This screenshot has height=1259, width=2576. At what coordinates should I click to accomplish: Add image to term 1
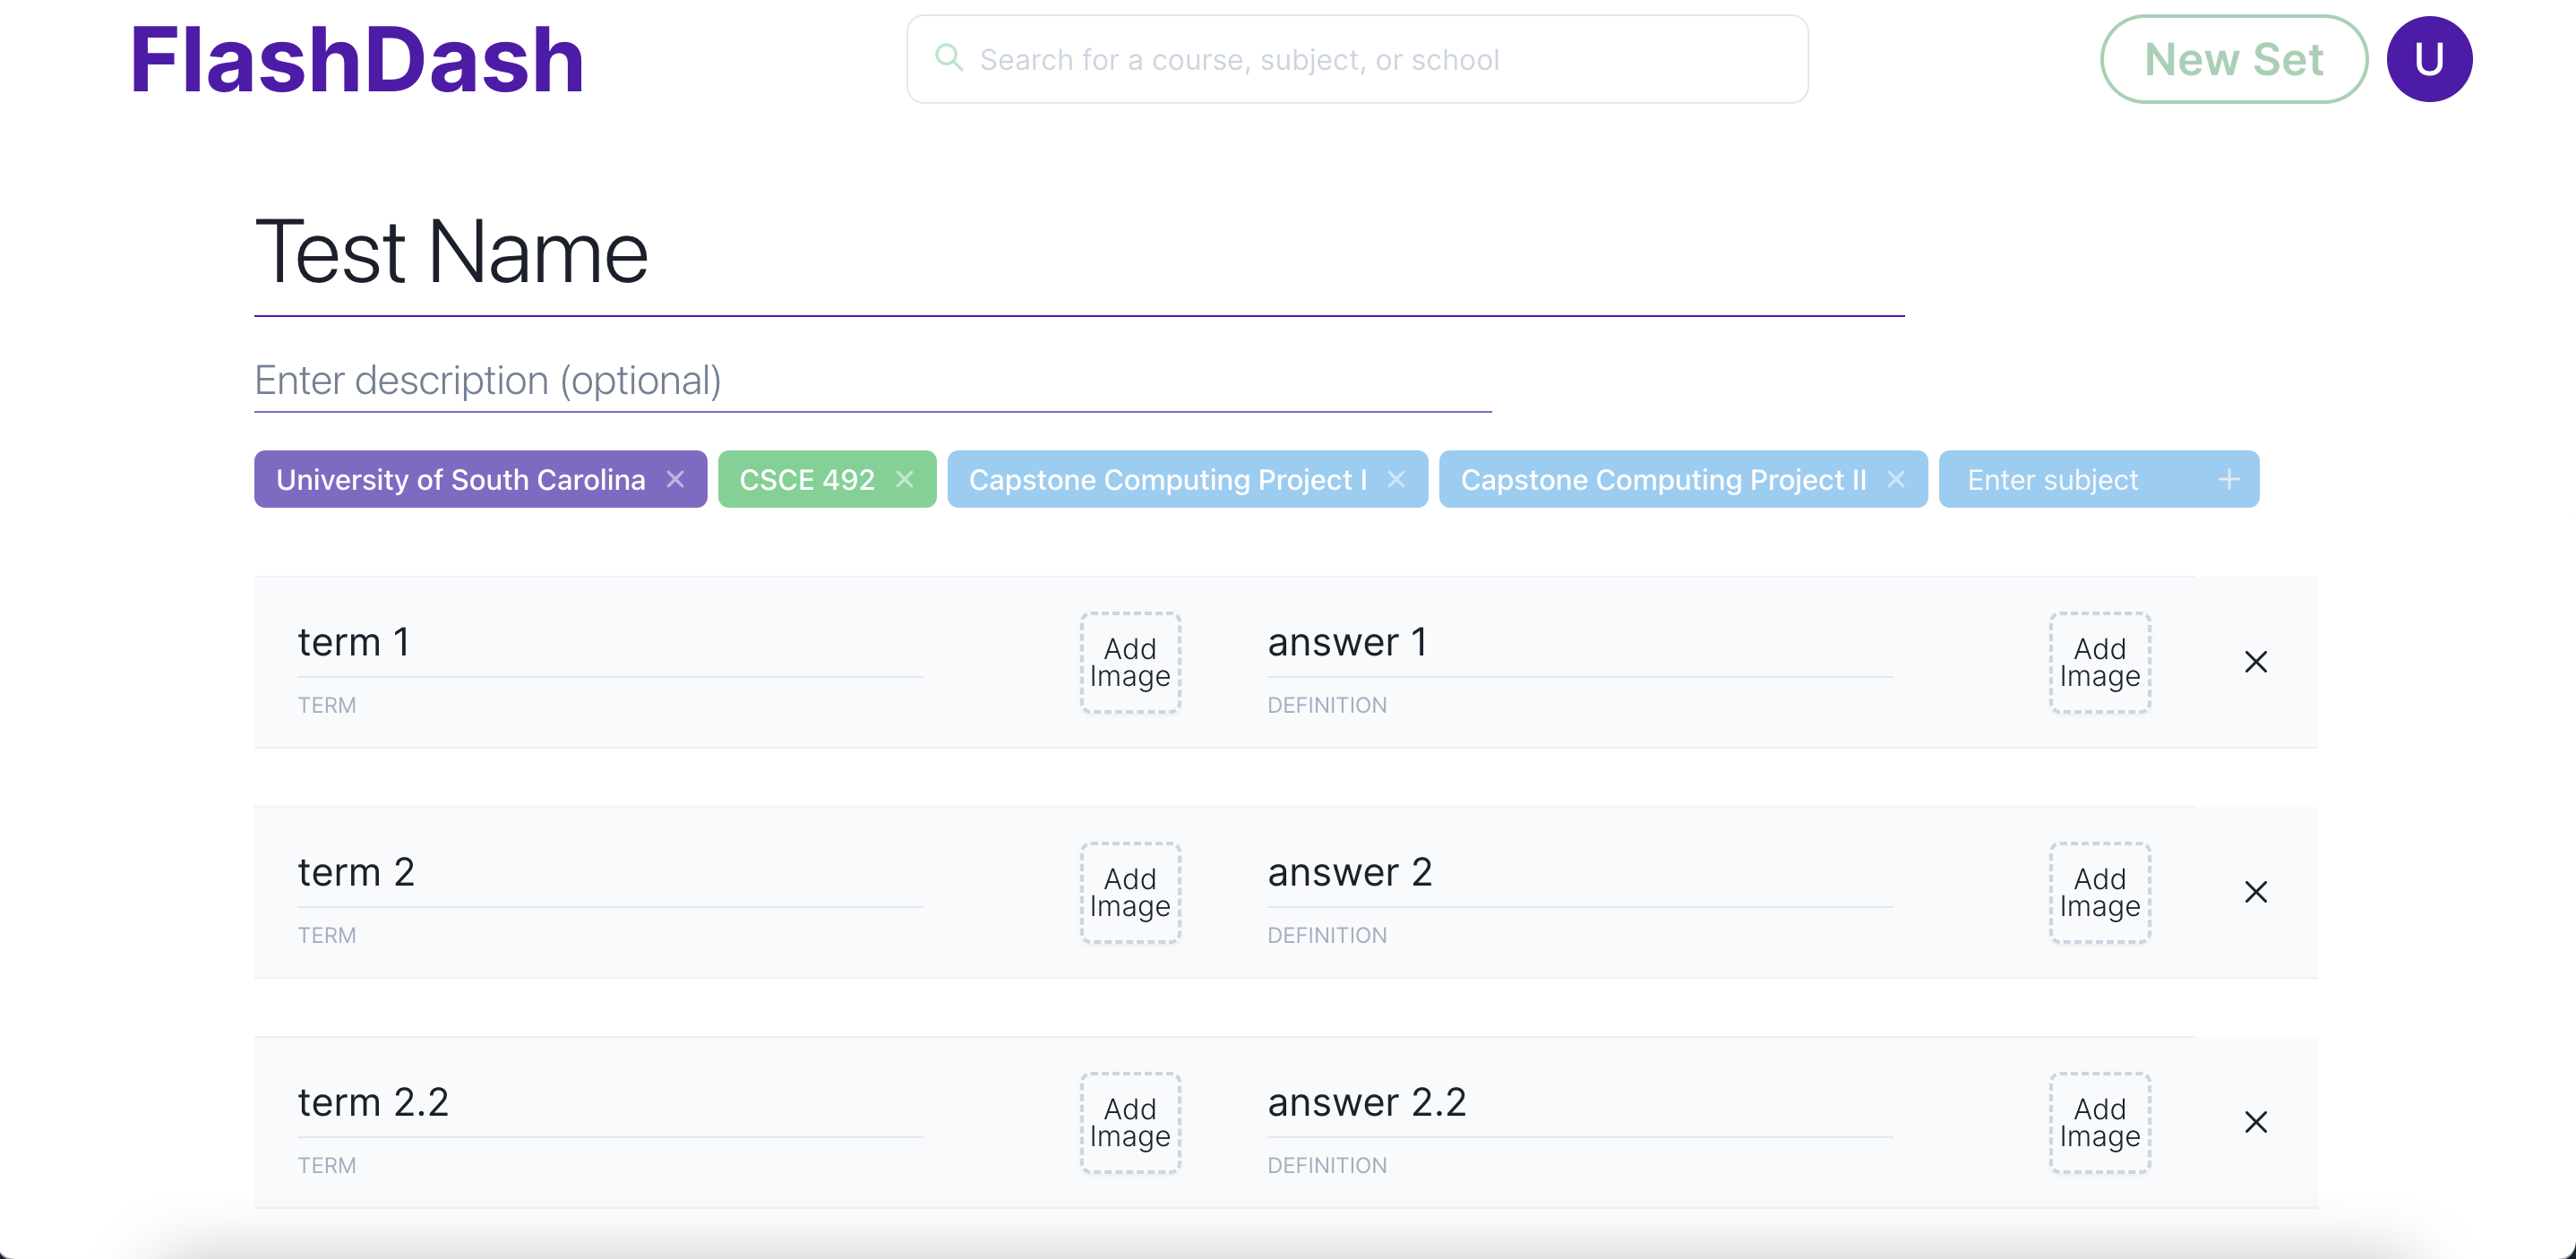(1130, 662)
